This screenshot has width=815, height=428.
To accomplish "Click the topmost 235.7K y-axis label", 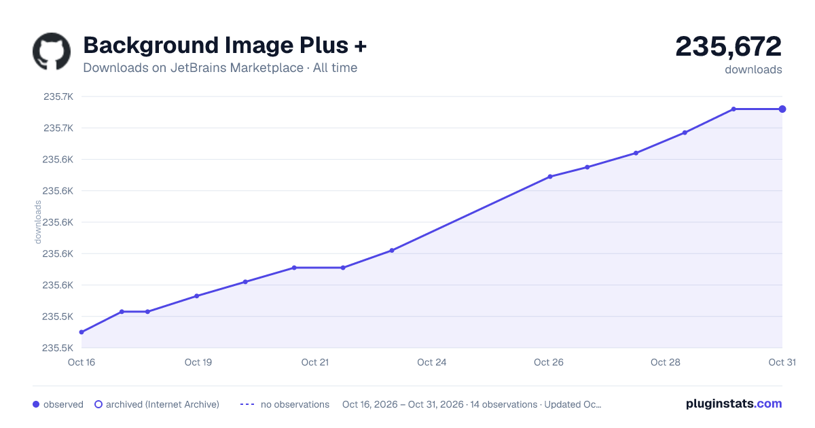I will pyautogui.click(x=58, y=96).
